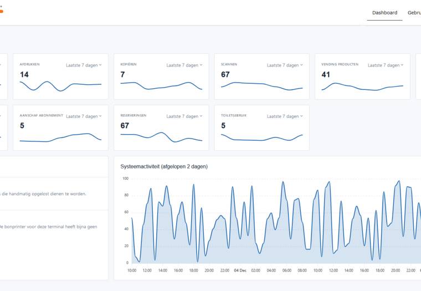The height and width of the screenshot is (291, 421).
Task: Click the orange logo in top-left corner
Action: (2, 9)
